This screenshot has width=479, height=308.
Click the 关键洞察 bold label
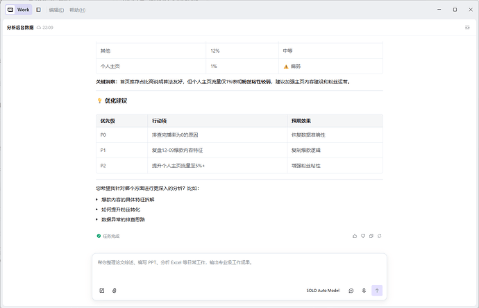click(x=107, y=82)
